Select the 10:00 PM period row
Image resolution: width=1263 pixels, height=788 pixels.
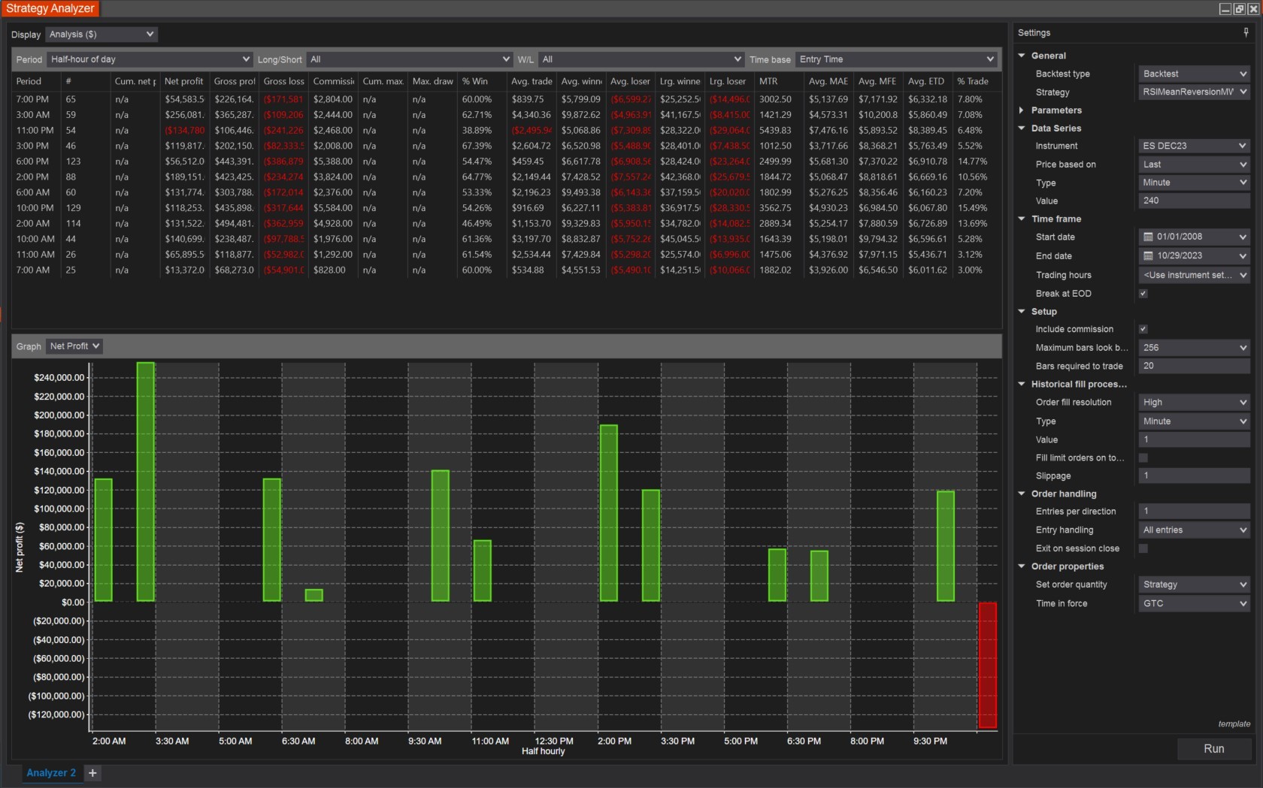pyautogui.click(x=507, y=208)
